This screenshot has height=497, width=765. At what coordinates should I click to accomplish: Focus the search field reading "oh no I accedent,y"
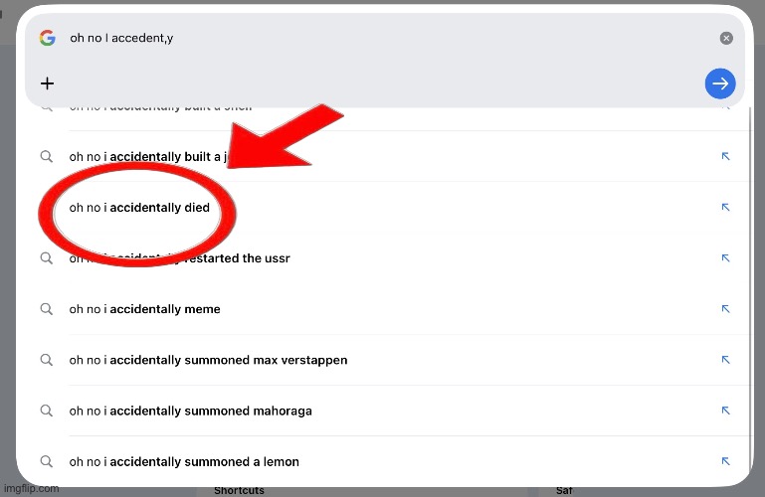pyautogui.click(x=378, y=38)
